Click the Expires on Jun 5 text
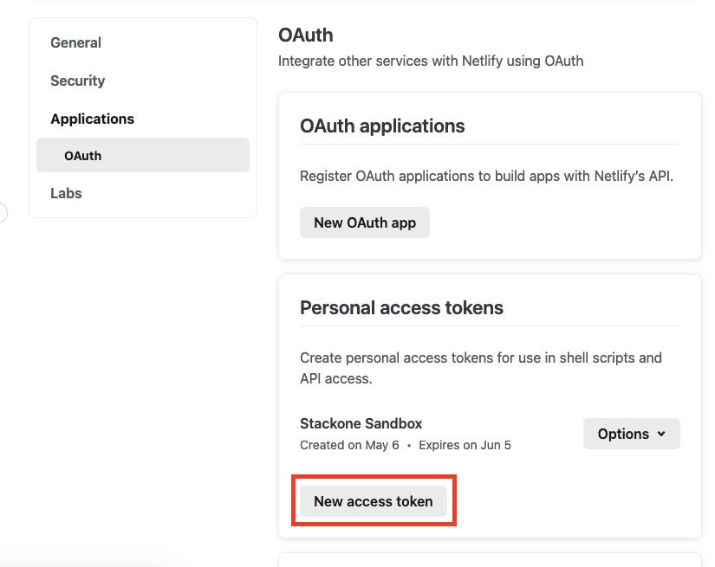 coord(465,444)
